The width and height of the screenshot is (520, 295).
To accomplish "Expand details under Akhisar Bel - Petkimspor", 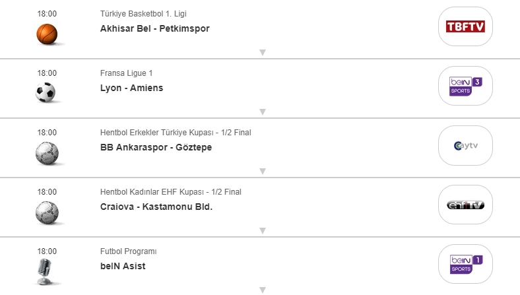I will (x=262, y=52).
